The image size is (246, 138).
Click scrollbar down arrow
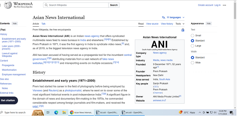coord(235,108)
